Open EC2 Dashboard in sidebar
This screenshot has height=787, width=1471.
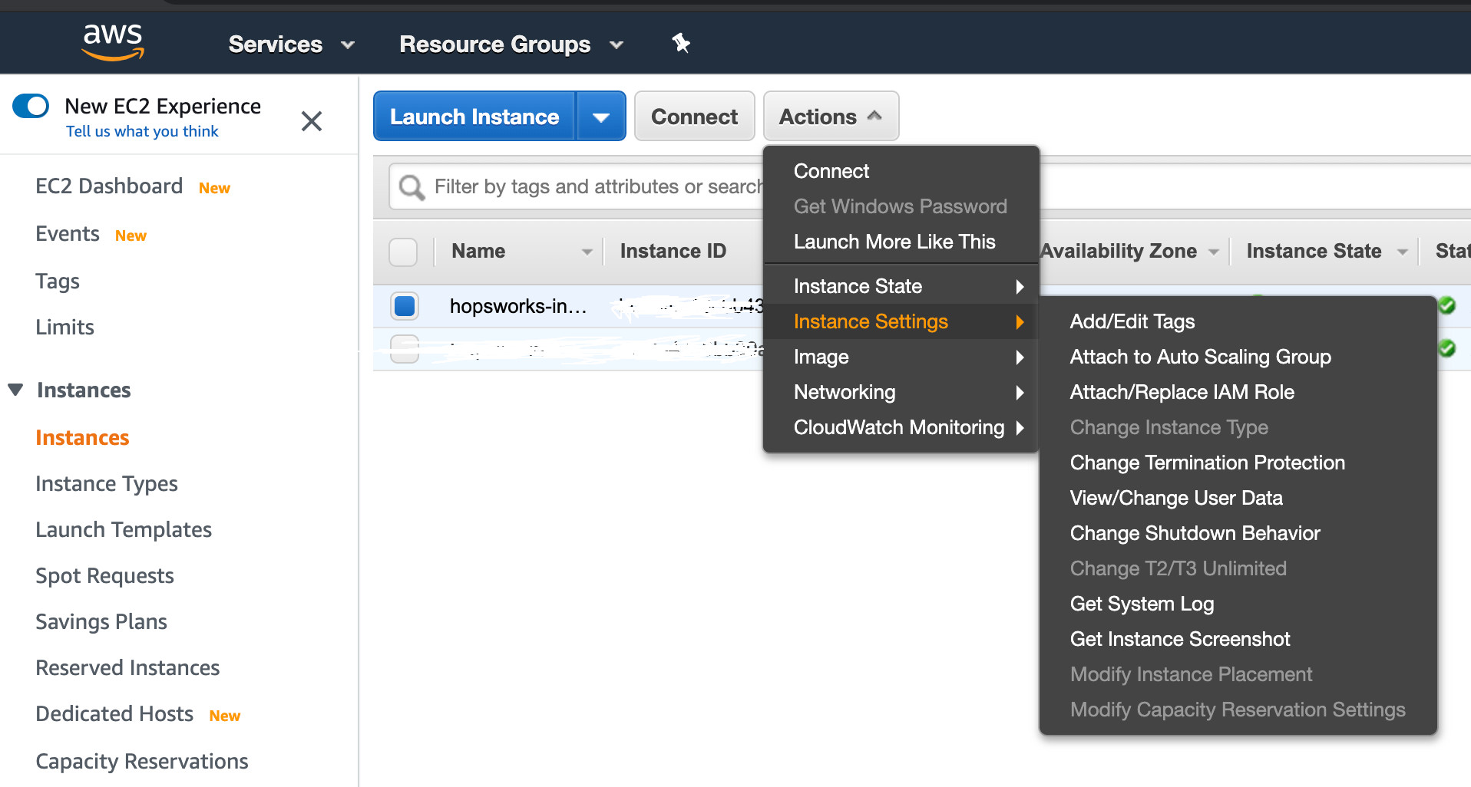coord(109,186)
